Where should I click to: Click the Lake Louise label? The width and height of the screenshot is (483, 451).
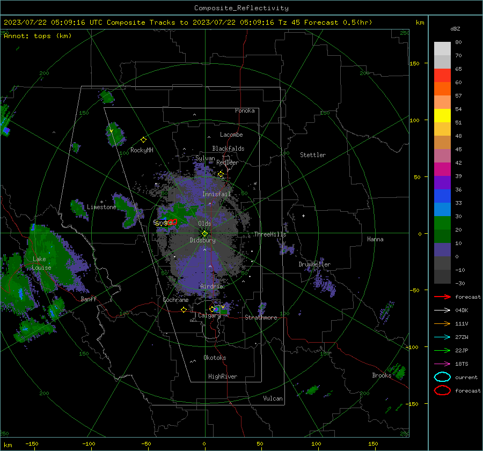click(41, 263)
